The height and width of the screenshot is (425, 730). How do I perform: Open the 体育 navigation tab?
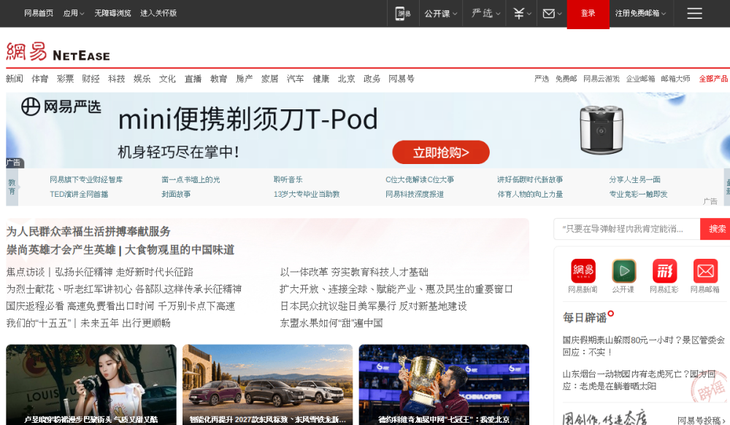[40, 79]
